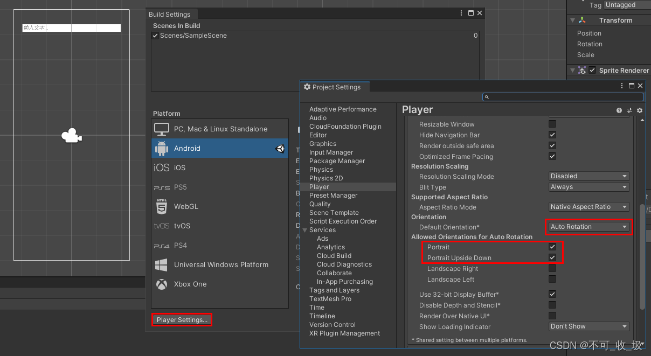Enable Disable Depth and Stencil checkbox
The image size is (651, 356).
[x=552, y=305]
